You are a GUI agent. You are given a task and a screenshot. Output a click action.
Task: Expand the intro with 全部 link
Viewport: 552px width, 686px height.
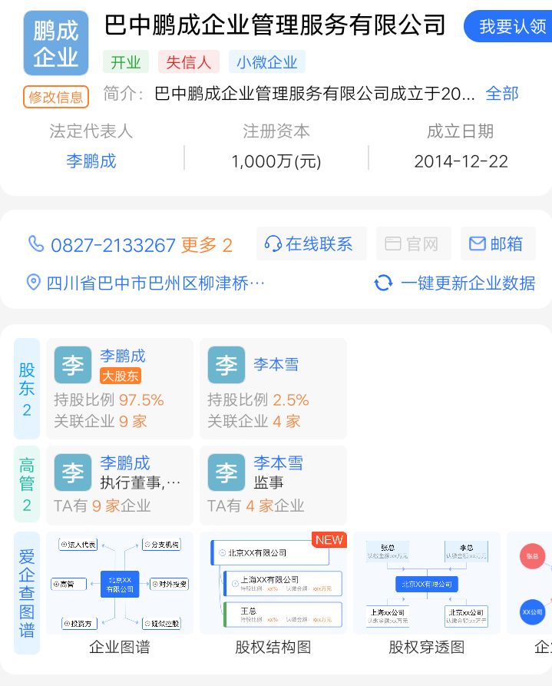(x=502, y=94)
